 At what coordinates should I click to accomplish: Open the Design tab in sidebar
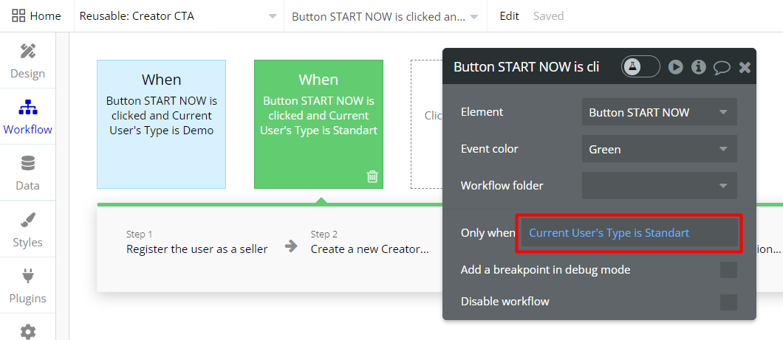(27, 62)
